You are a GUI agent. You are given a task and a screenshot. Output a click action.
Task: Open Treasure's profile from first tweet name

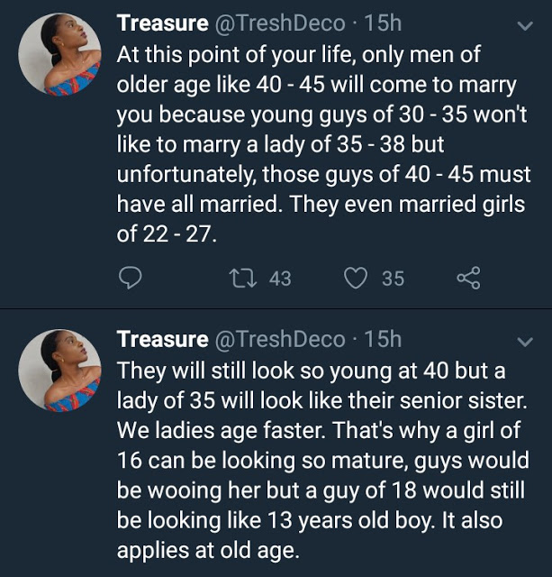(162, 24)
